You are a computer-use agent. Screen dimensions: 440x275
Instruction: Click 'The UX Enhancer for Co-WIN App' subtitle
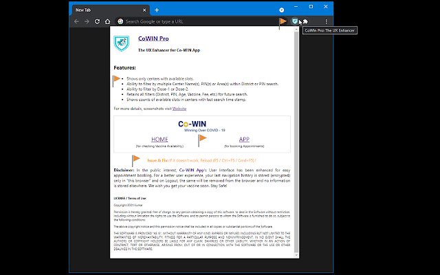pyautogui.click(x=169, y=50)
